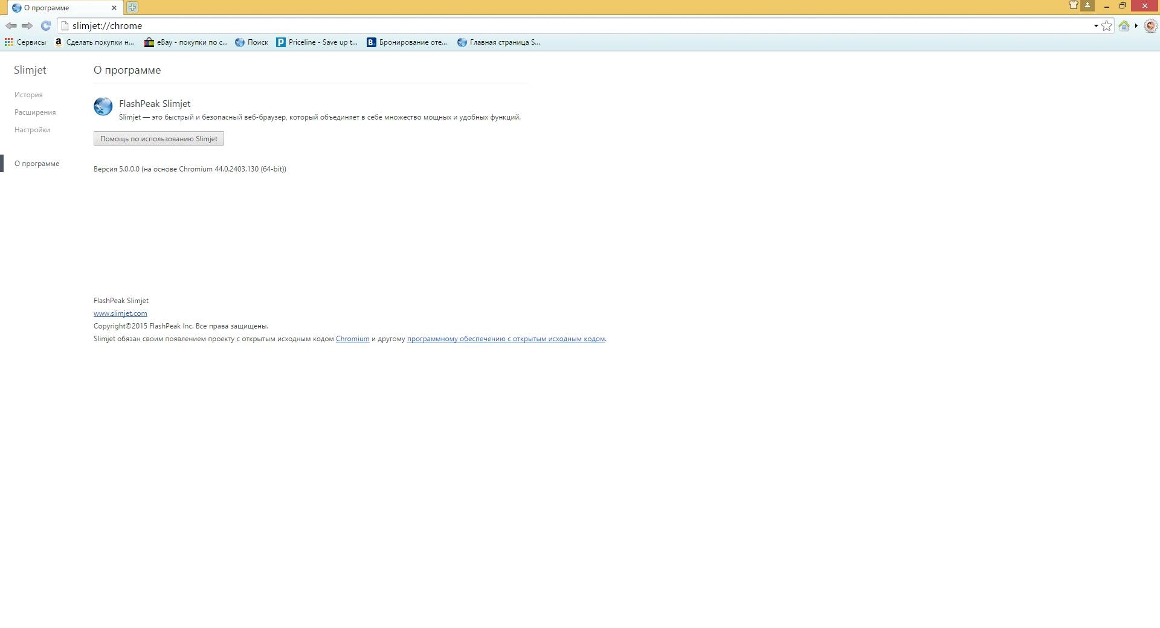The width and height of the screenshot is (1160, 628).
Task: Open the 'Главная страница S...' bookmark
Action: tap(499, 42)
